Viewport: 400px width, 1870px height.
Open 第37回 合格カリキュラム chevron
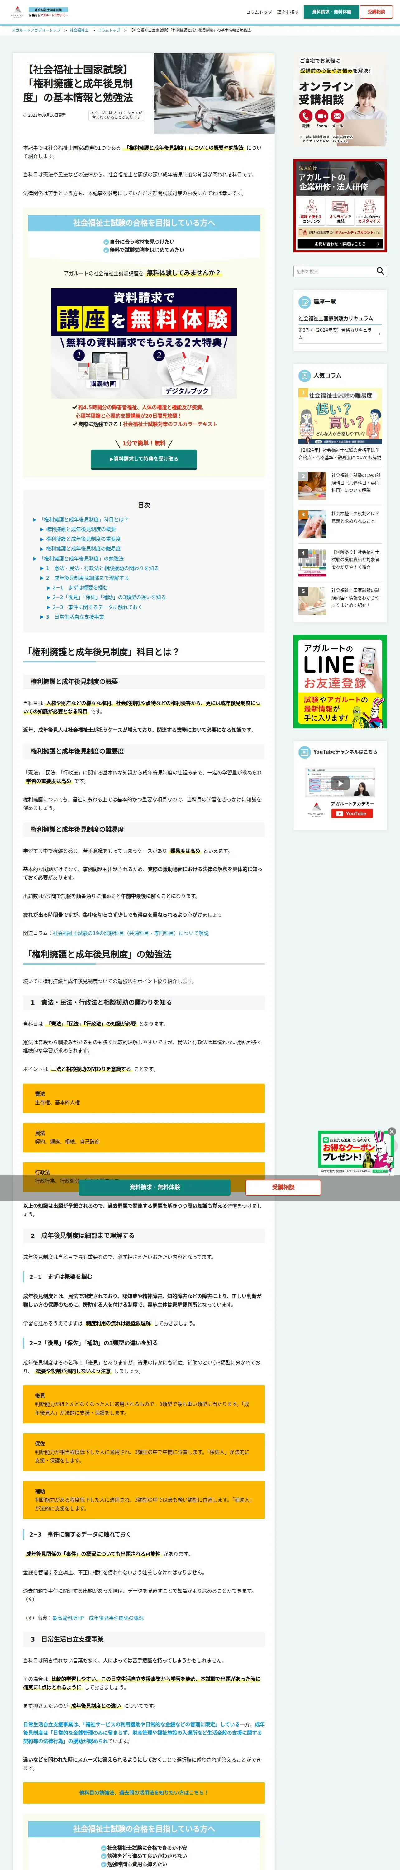point(380,334)
